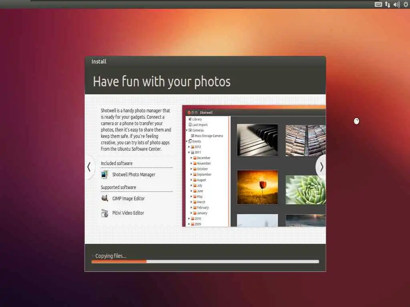This screenshot has width=410, height=307.
Task: Select Library in the Shotwell sidebar
Action: pyautogui.click(x=197, y=119)
